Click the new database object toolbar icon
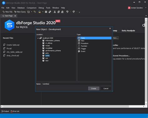Image resolution: width=148 pixels, height=118 pixels. pos(28,12)
